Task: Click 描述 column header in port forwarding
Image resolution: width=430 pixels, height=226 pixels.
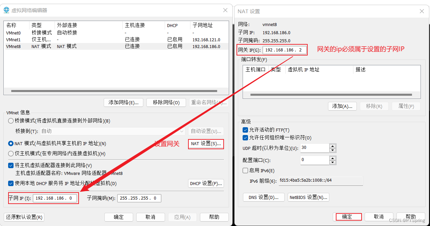Action: 361,70
